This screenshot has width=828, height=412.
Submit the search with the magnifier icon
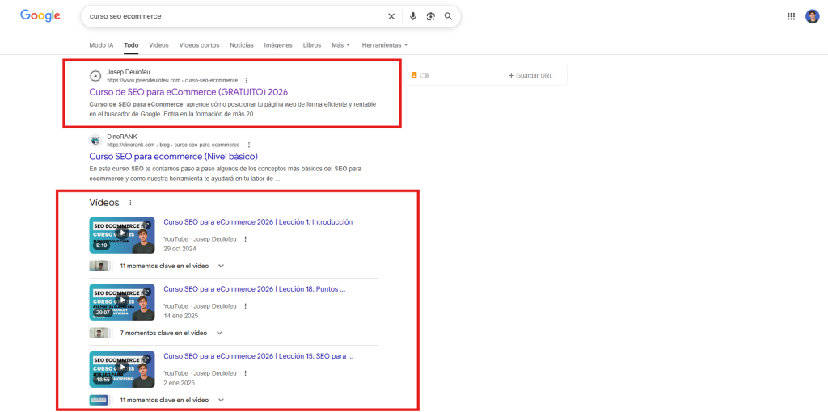(x=448, y=16)
